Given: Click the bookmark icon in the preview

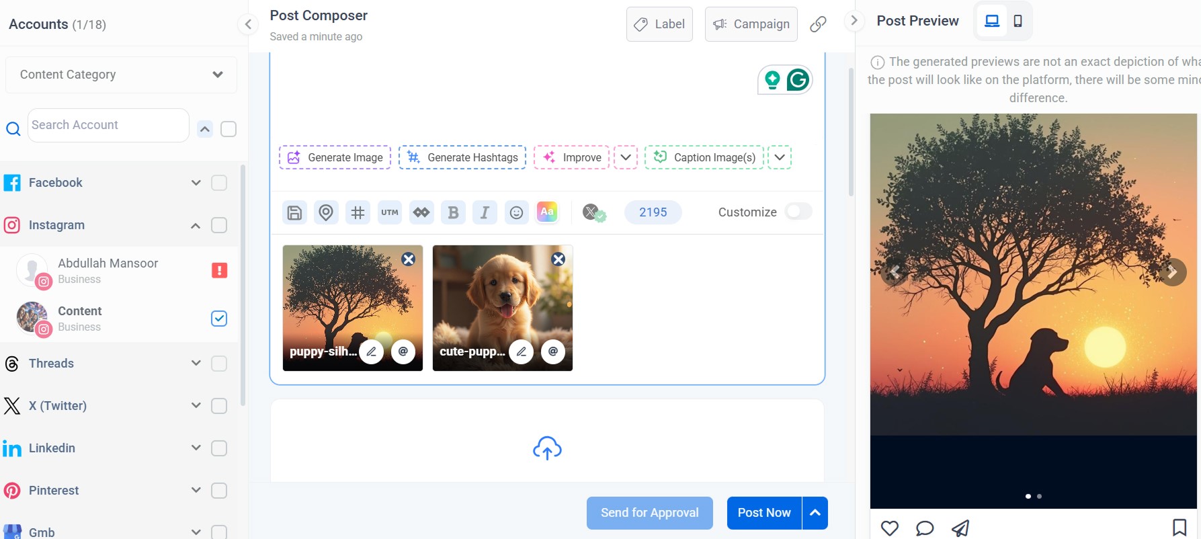Looking at the screenshot, I should coord(1179,528).
